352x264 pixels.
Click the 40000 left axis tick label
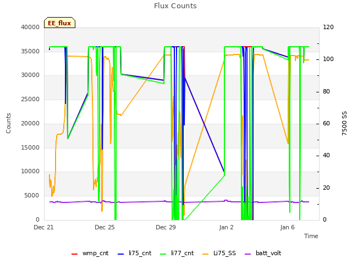tap(30, 27)
